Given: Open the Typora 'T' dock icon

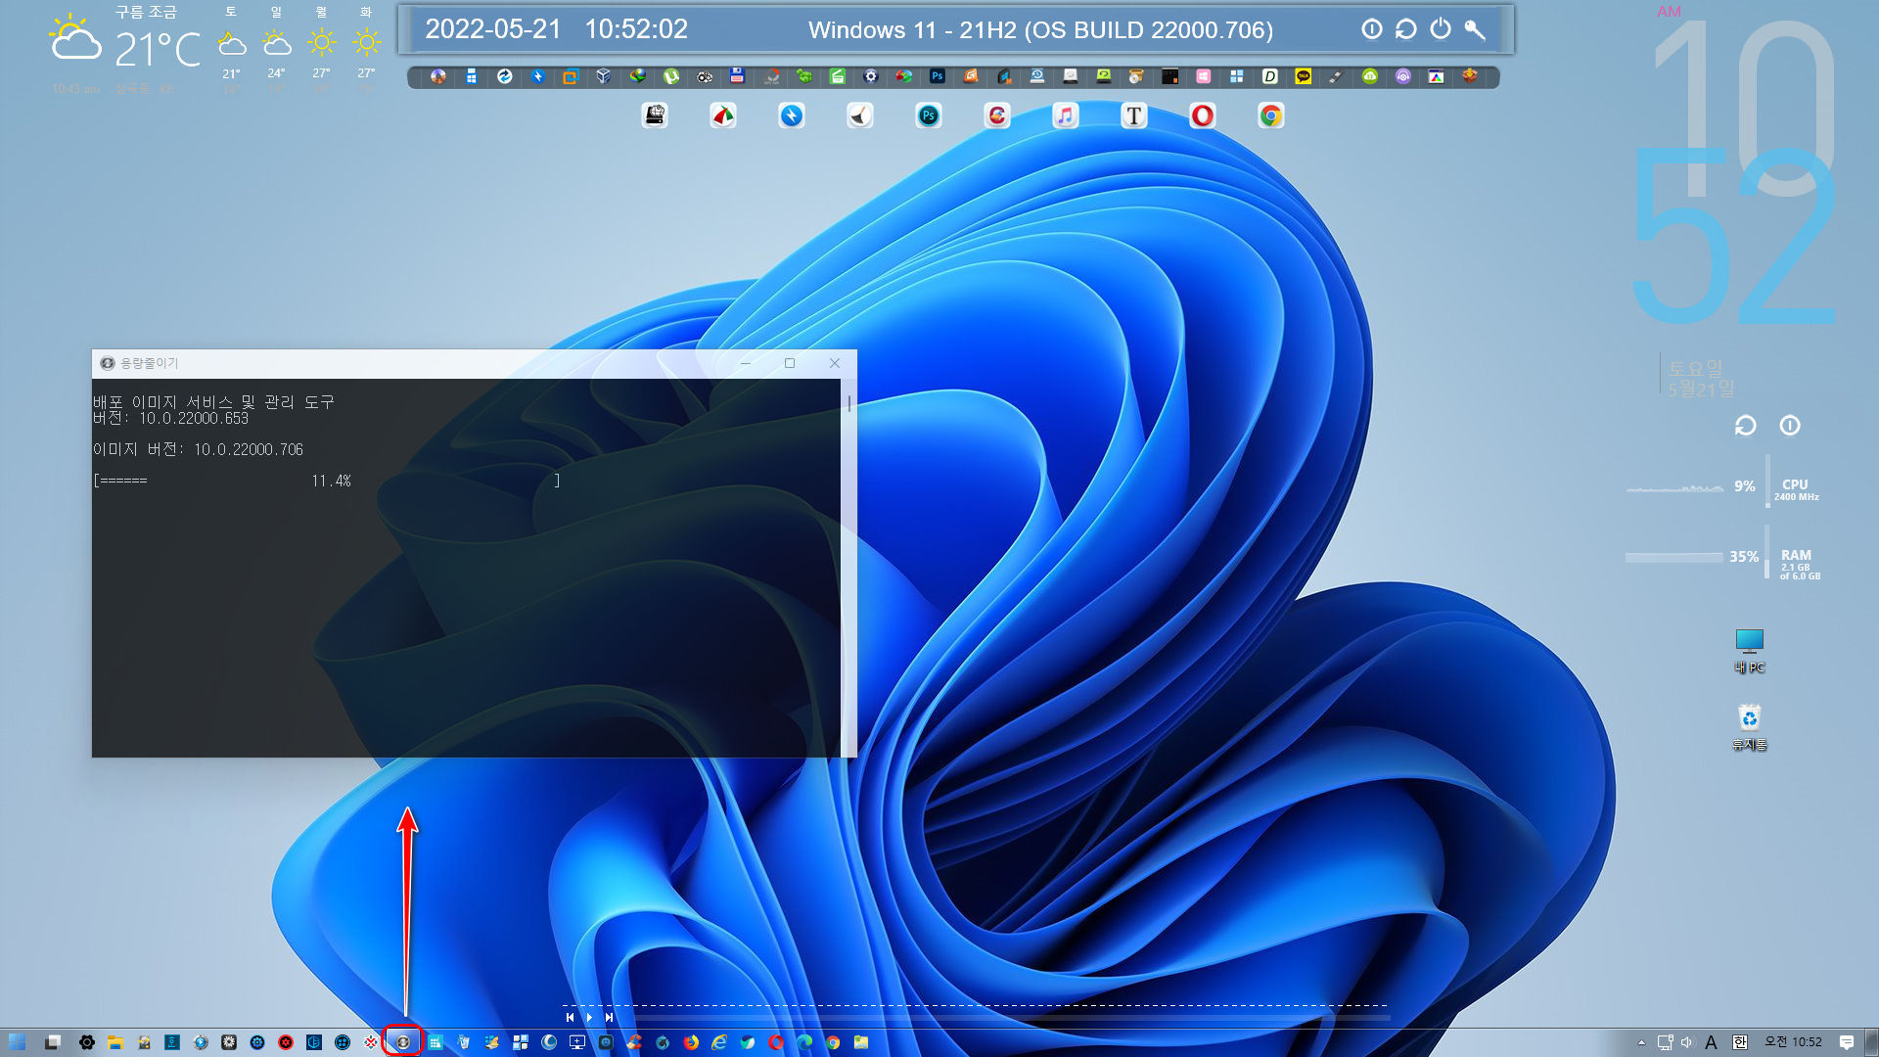Looking at the screenshot, I should click(1133, 116).
